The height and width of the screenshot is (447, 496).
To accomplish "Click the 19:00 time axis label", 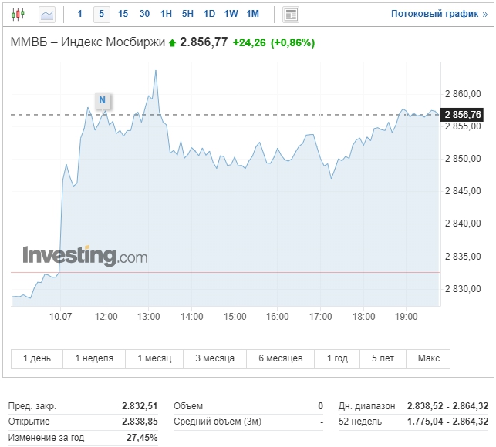I will tap(407, 317).
